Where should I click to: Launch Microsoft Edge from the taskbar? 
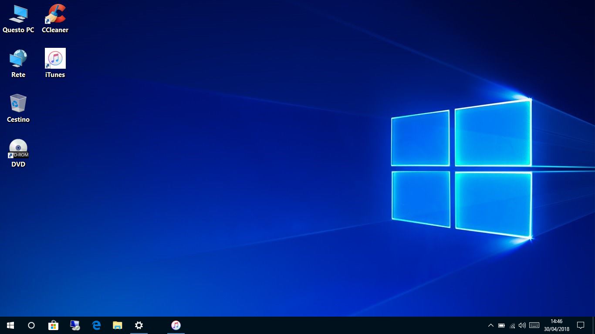click(x=96, y=325)
